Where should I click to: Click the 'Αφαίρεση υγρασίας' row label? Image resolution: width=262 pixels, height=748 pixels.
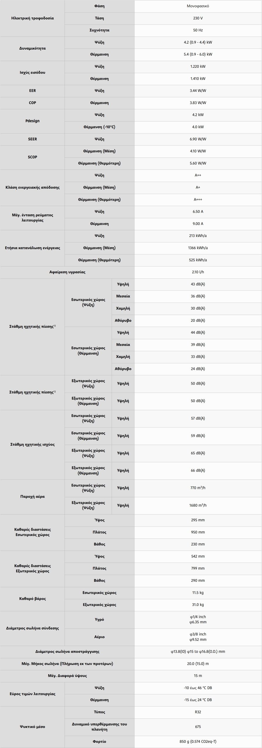pyautogui.click(x=67, y=272)
